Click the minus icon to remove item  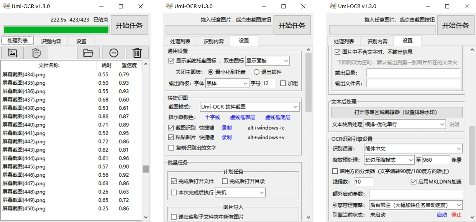point(114,53)
